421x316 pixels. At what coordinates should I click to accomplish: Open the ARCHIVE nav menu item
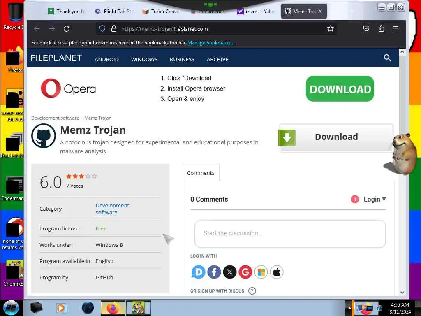[217, 59]
